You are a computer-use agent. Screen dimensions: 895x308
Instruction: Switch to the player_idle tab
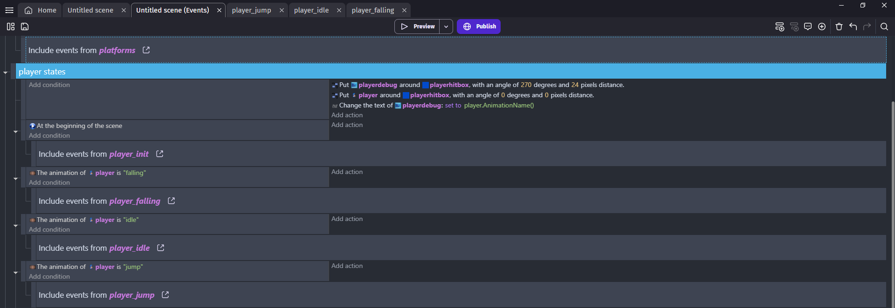click(x=311, y=10)
